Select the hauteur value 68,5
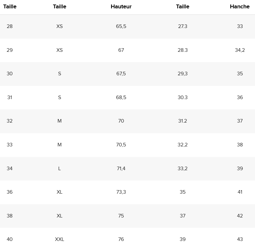This screenshot has width=255, height=249. (x=121, y=97)
